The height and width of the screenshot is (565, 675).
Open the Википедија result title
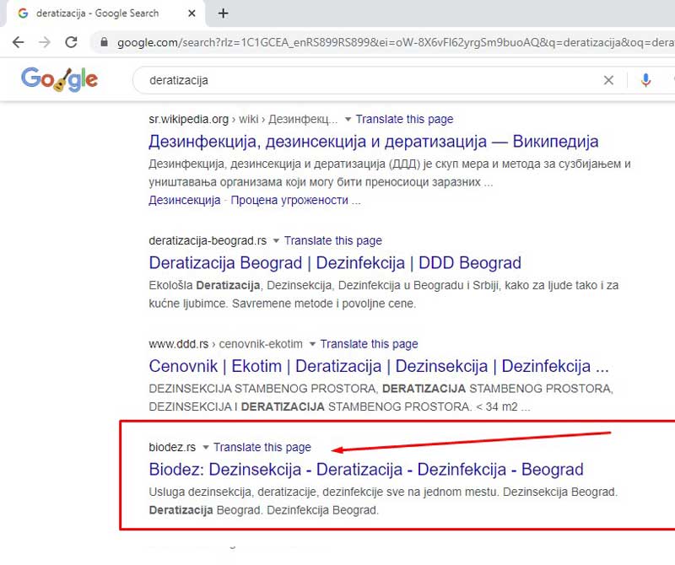click(373, 142)
